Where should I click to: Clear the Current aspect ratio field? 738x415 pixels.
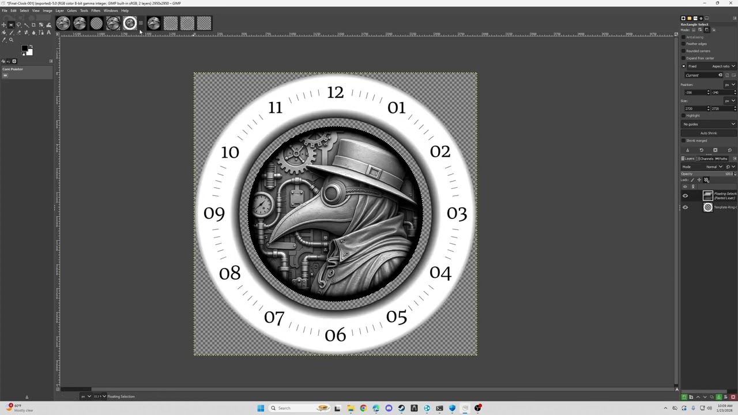pyautogui.click(x=720, y=75)
